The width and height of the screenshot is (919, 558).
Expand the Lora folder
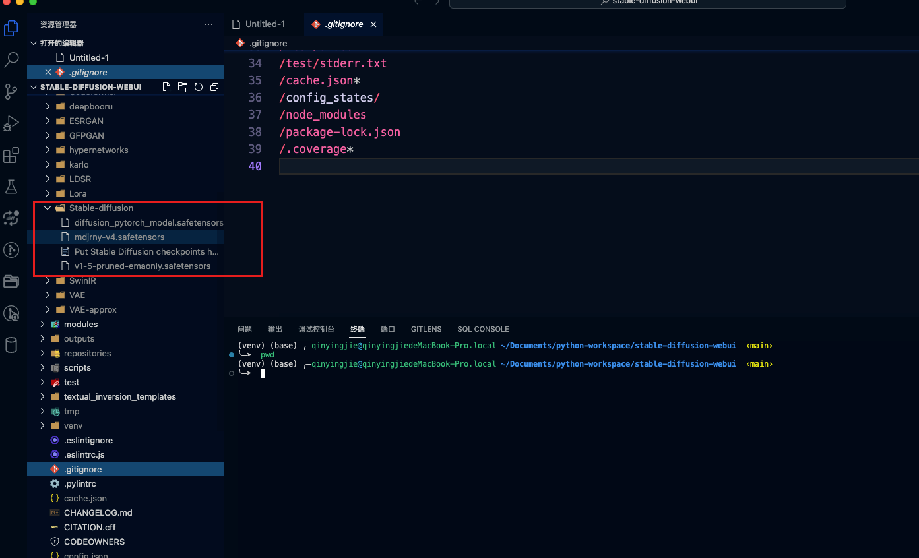pos(48,193)
